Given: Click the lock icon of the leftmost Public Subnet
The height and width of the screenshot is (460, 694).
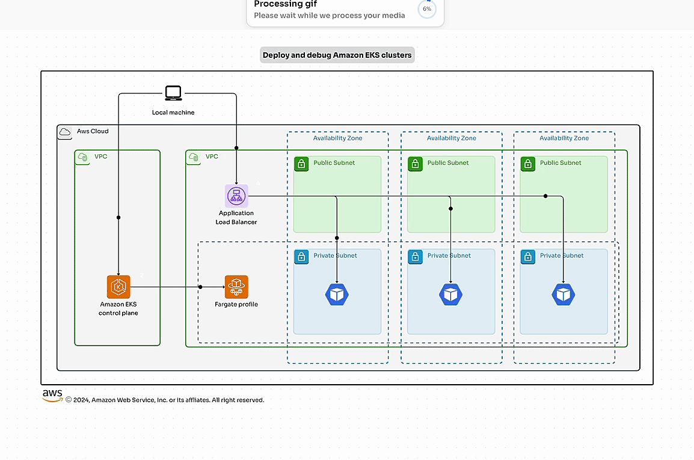Looking at the screenshot, I should pos(301,164).
